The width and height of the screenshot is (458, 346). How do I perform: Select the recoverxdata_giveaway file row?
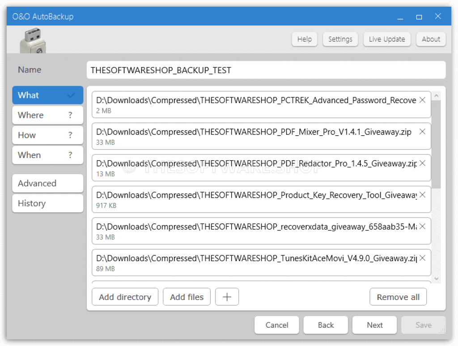[x=261, y=231]
